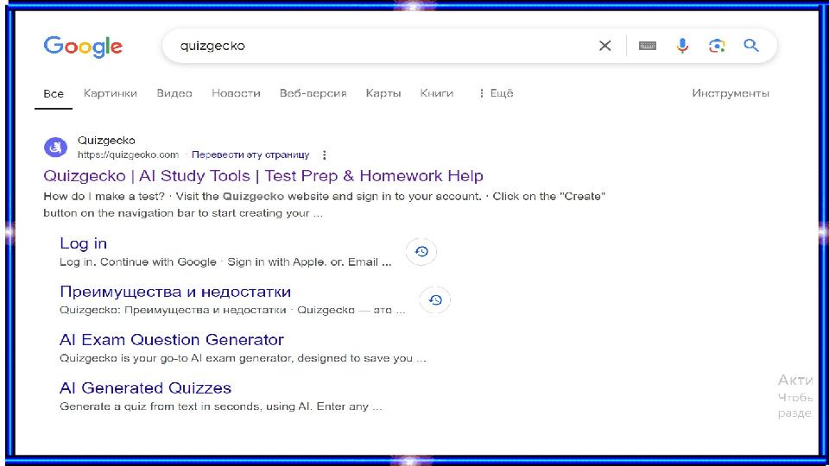
Task: Open Инструменты search tools
Action: [731, 93]
